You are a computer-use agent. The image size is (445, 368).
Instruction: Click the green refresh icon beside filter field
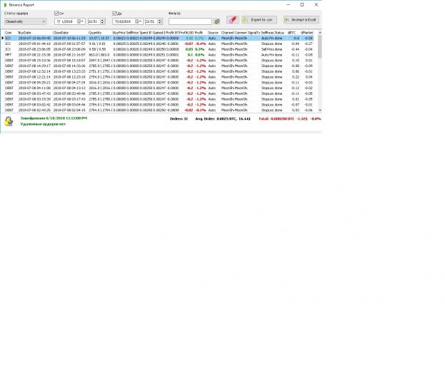217,21
